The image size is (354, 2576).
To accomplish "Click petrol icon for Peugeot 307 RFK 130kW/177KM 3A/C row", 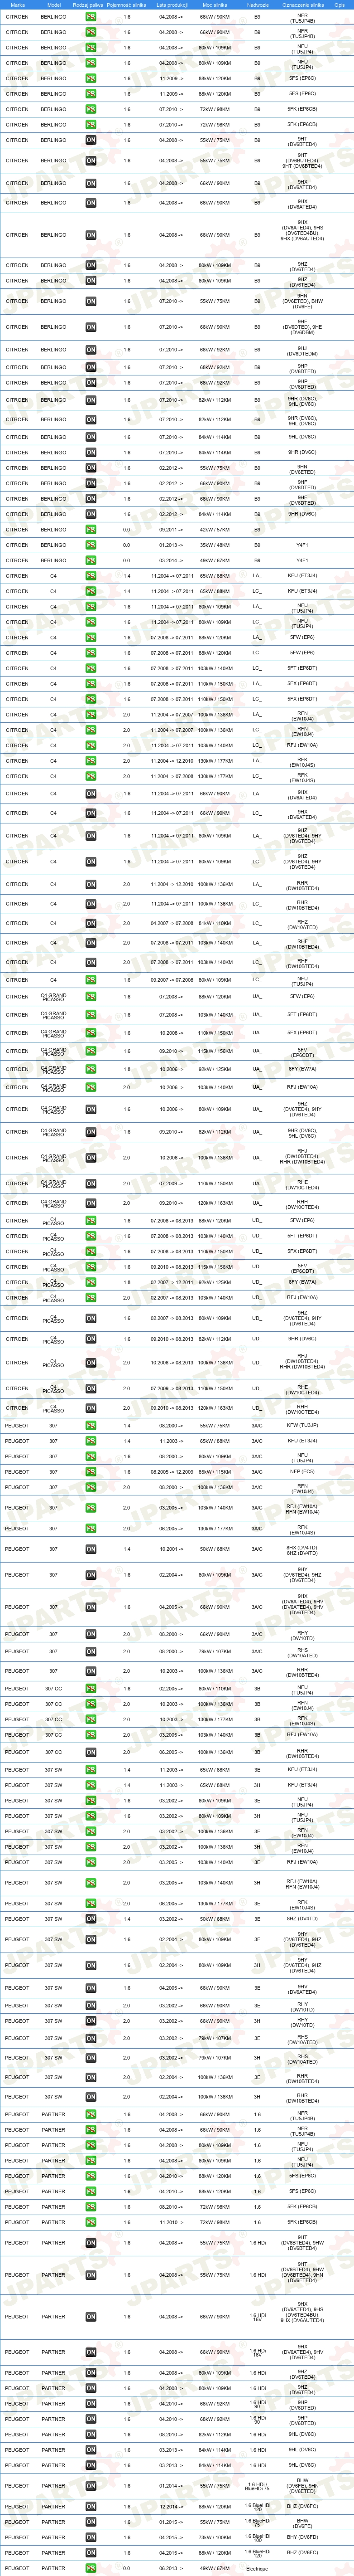I will pos(91,1528).
